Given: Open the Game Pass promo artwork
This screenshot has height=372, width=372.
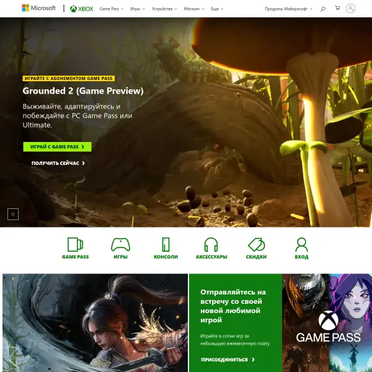Looking at the screenshot, I should 327,323.
